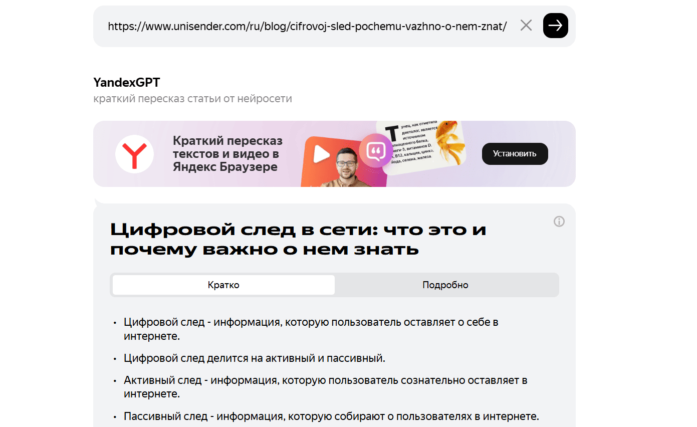Click the pink quote bubble icon in the banner
Viewport: 697px width, 427px height.
coord(376,150)
